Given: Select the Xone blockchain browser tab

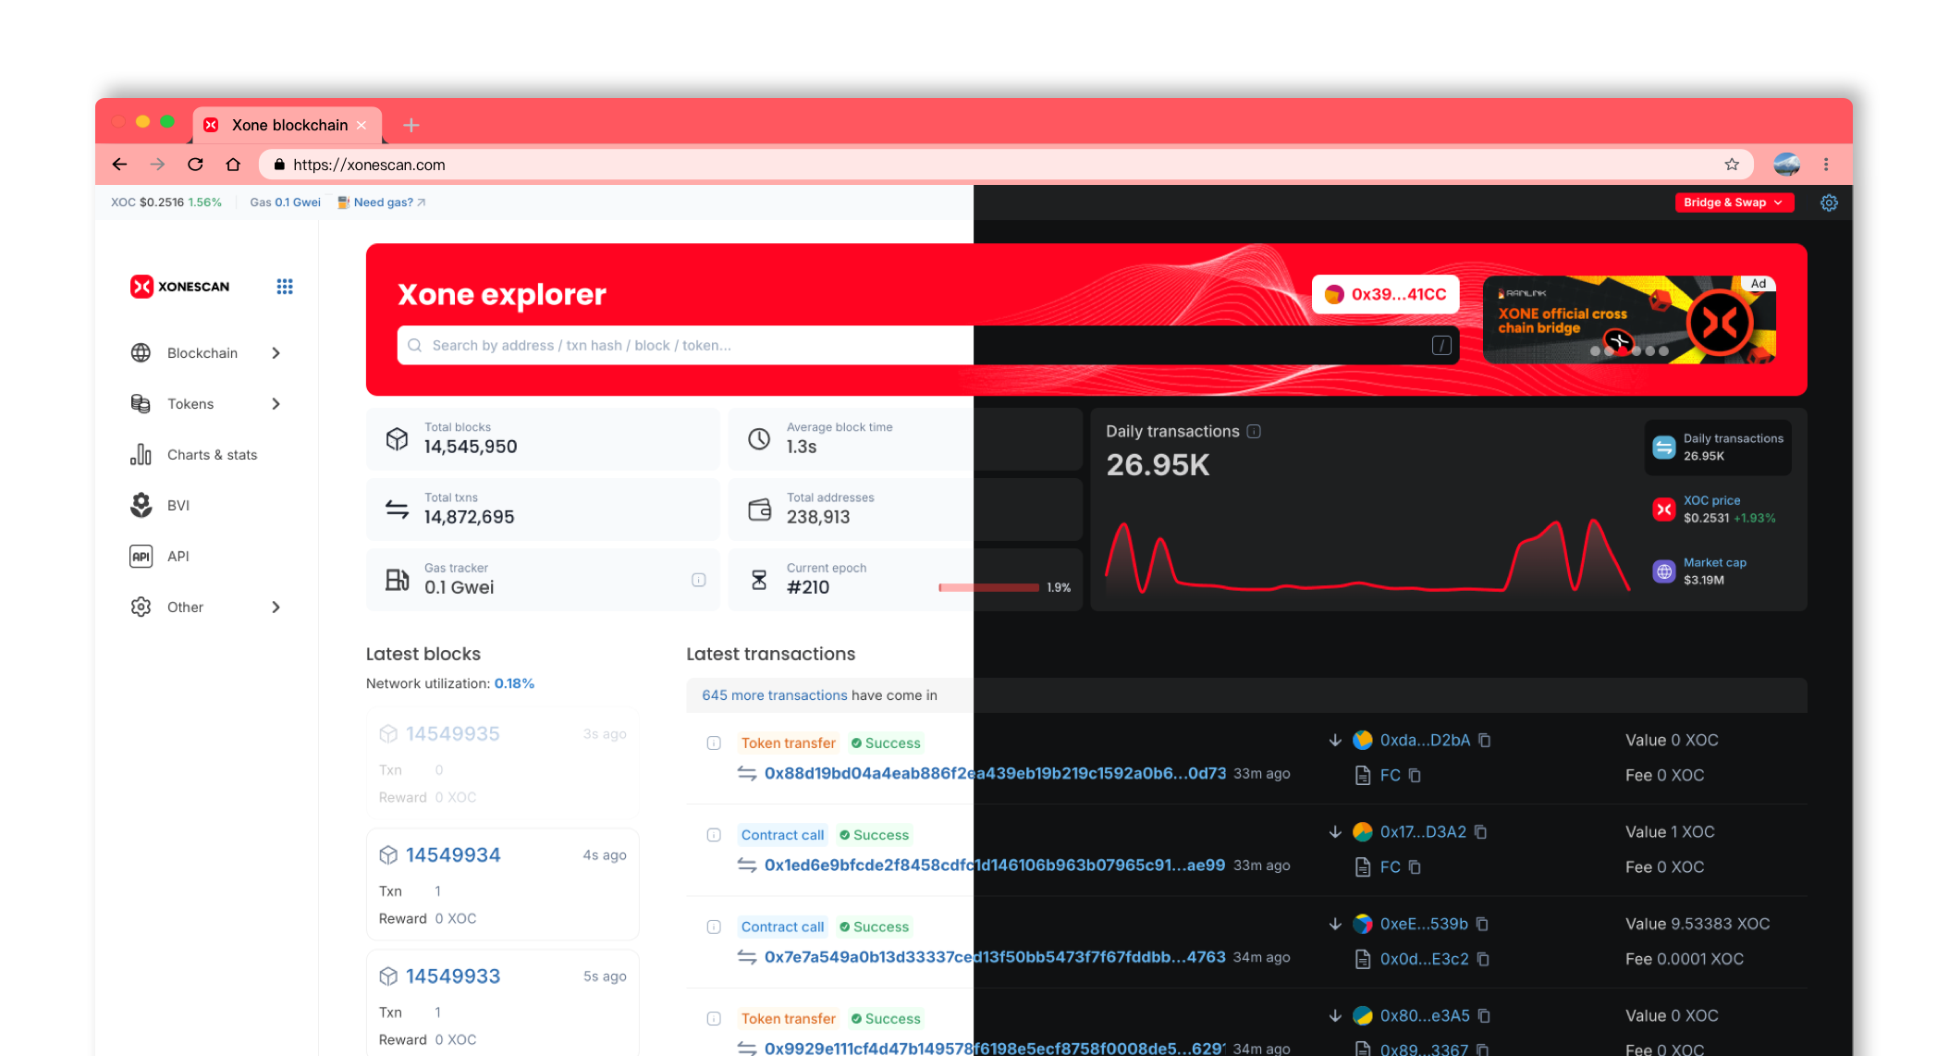Looking at the screenshot, I should pos(288,125).
